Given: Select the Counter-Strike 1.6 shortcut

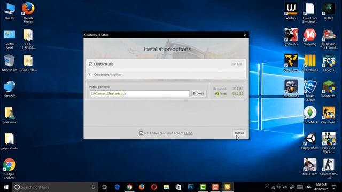Looking at the screenshot, I should (329, 169).
